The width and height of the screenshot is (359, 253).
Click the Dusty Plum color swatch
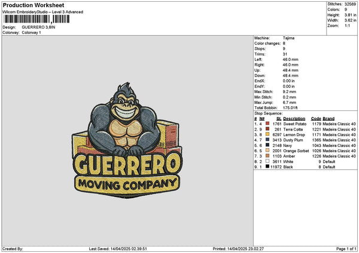267,140
